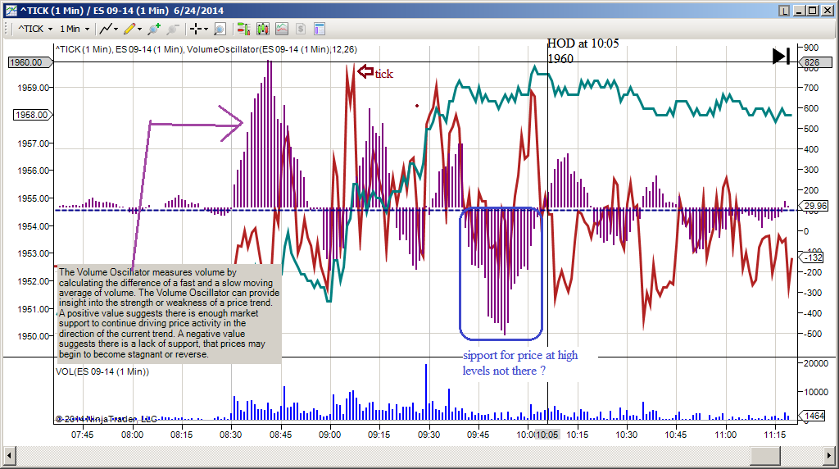Click the toolbar grip handle

7,29
